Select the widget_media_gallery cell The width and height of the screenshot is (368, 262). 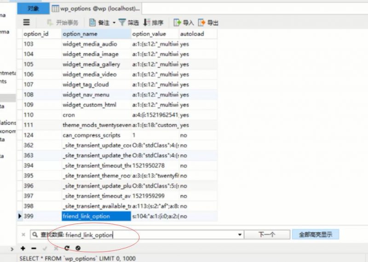[x=96, y=64]
